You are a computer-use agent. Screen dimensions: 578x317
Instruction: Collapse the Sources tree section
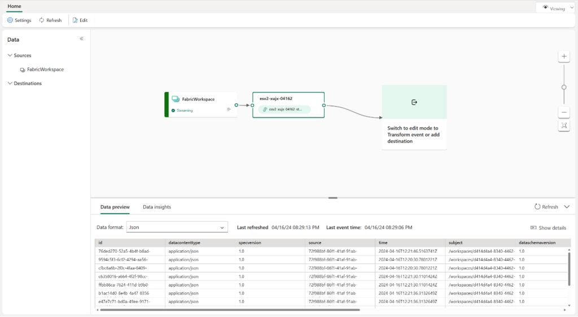10,55
